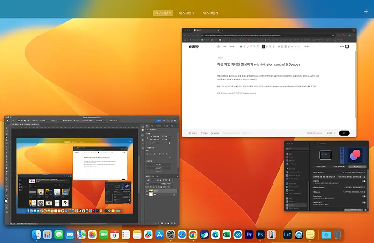Toggle the Launchpad gesture switch
The height and width of the screenshot is (243, 374).
(364, 196)
